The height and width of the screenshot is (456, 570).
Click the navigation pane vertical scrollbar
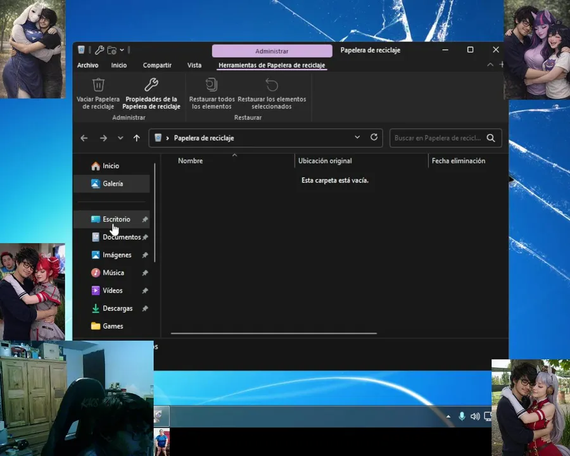click(x=155, y=213)
